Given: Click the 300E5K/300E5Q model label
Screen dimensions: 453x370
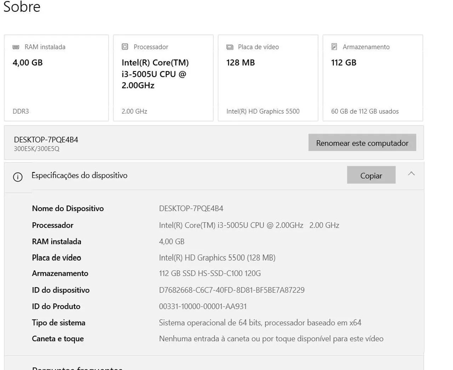Looking at the screenshot, I should (x=37, y=149).
